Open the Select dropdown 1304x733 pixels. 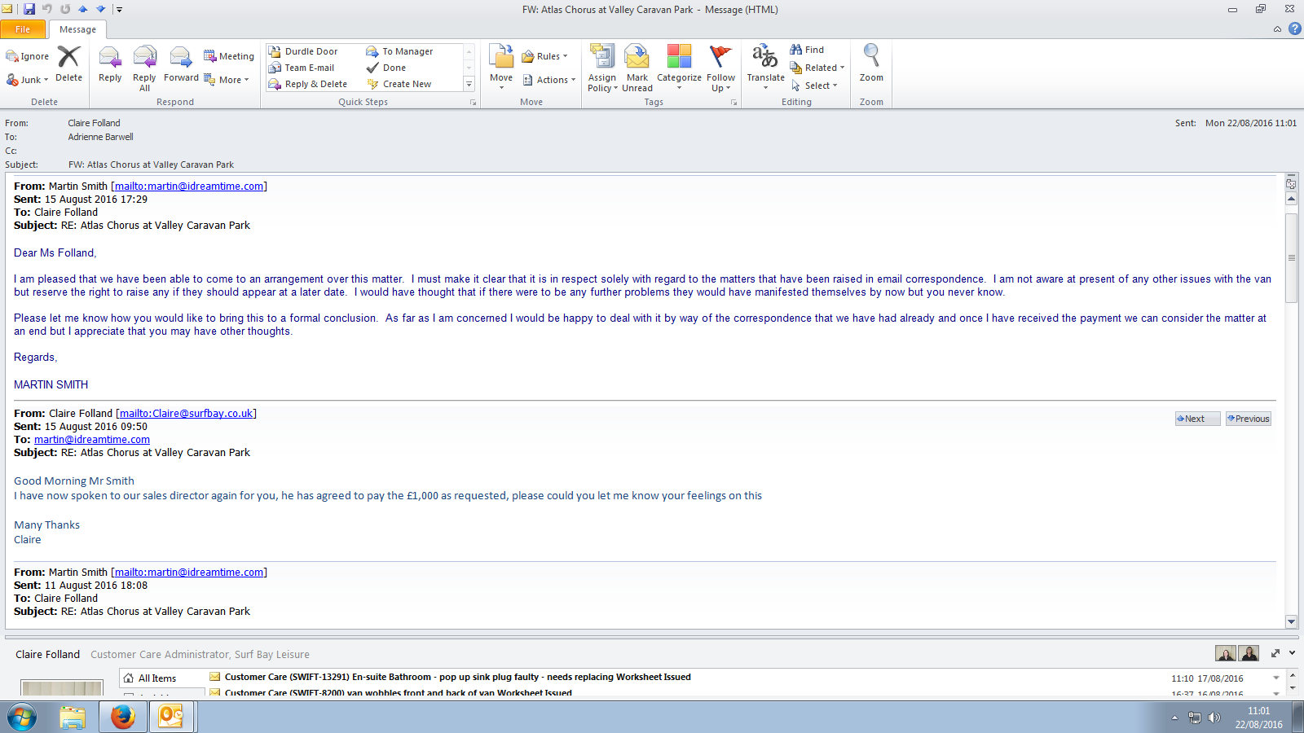click(x=814, y=86)
